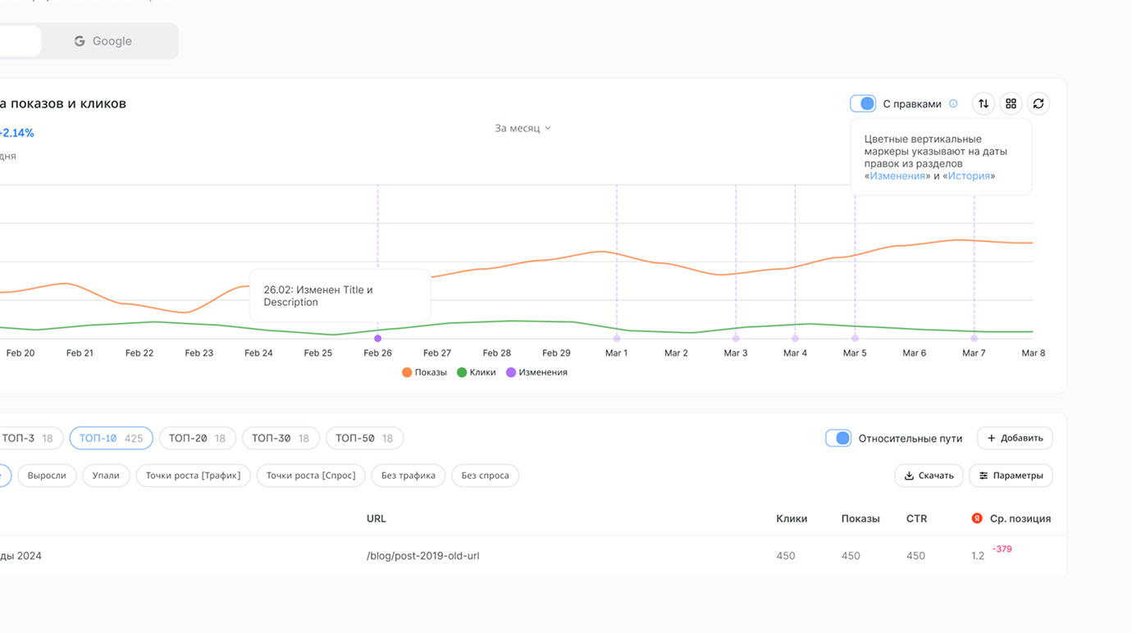The width and height of the screenshot is (1132, 633).
Task: Click the Mar 5 change marker dot
Action: point(855,338)
